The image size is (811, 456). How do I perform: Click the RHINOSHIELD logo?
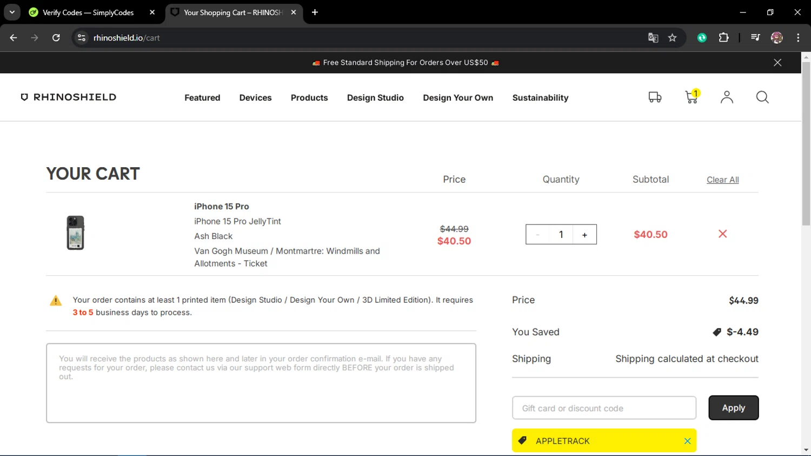69,97
